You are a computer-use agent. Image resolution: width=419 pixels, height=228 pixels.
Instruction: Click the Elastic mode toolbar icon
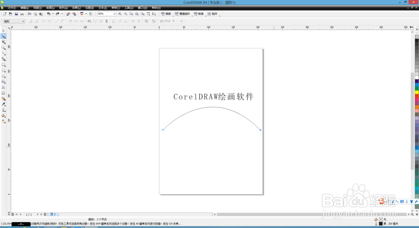coord(146,21)
